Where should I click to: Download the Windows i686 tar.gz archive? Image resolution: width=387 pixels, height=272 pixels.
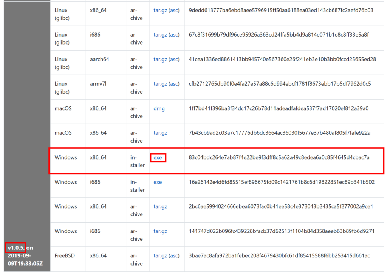(x=160, y=231)
